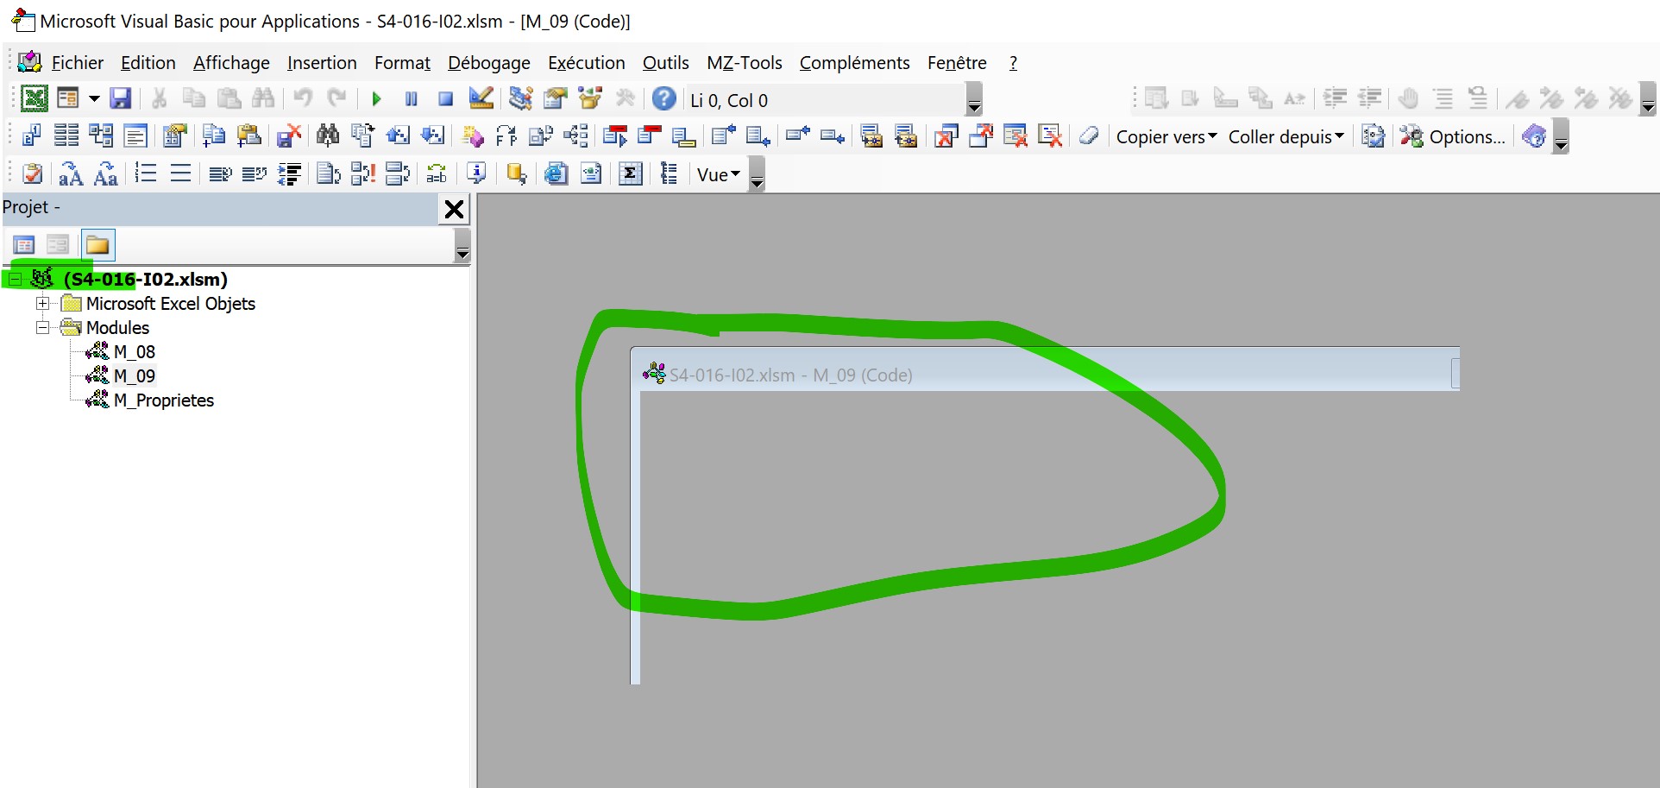Open the Properties Window icon
The width and height of the screenshot is (1660, 788).
point(556,98)
